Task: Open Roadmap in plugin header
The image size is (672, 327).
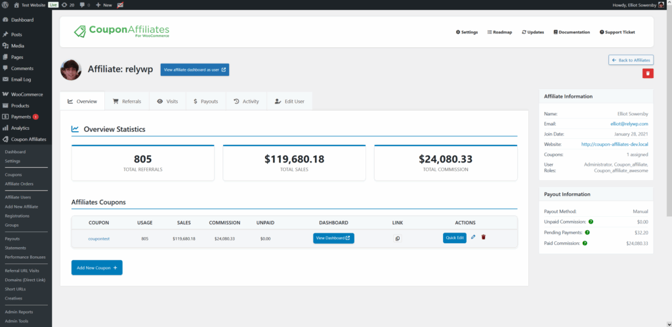Action: (x=499, y=32)
